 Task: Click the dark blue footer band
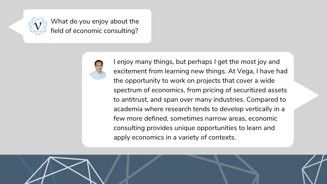point(163,169)
